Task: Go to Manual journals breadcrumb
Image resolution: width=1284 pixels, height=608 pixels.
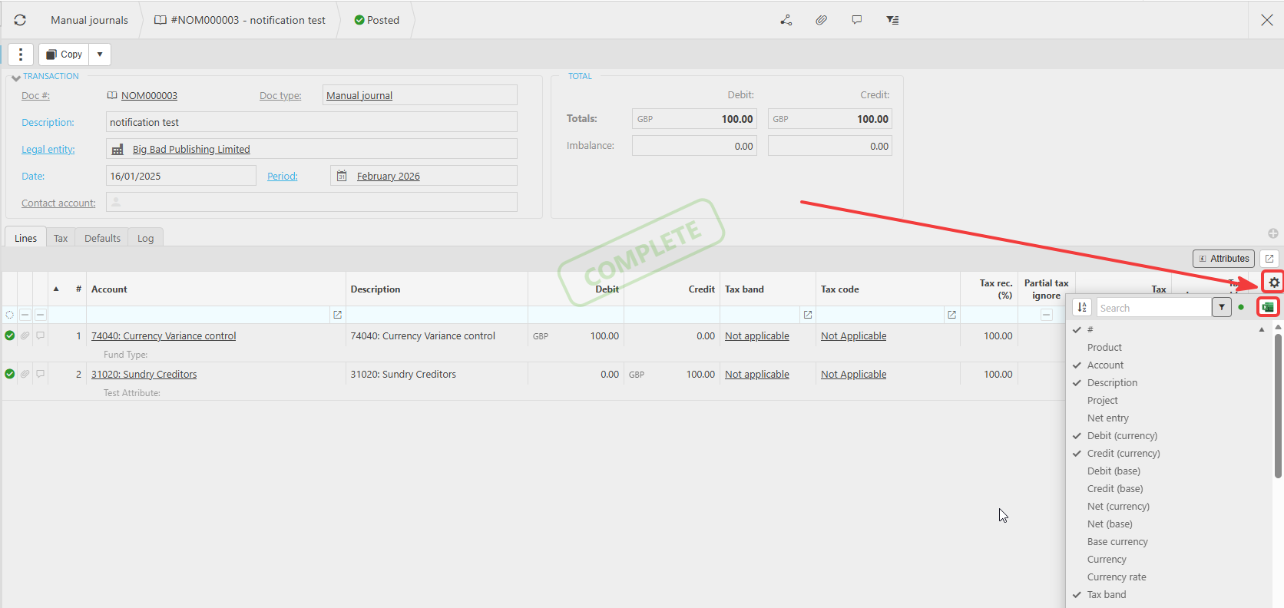Action: coord(89,20)
